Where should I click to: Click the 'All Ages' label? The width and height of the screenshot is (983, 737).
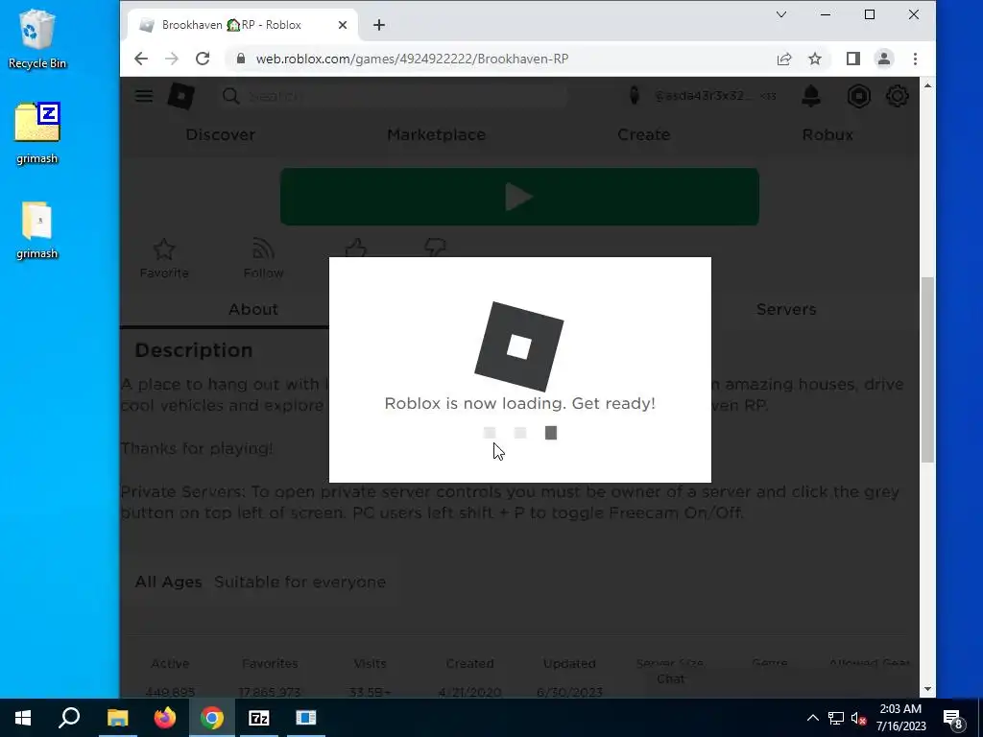point(168,582)
